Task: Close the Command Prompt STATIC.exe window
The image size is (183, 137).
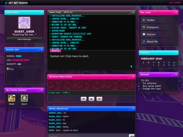Action: [133, 13]
